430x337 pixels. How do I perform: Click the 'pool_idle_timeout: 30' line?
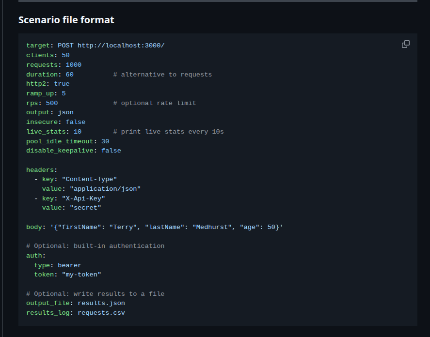click(x=68, y=141)
